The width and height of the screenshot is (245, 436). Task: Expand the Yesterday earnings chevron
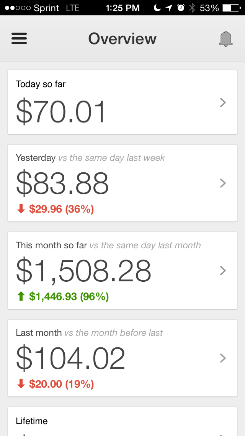tap(223, 183)
